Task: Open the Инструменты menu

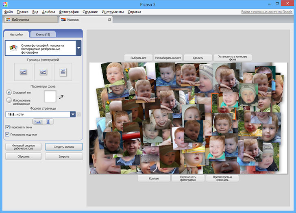Action: point(113,12)
